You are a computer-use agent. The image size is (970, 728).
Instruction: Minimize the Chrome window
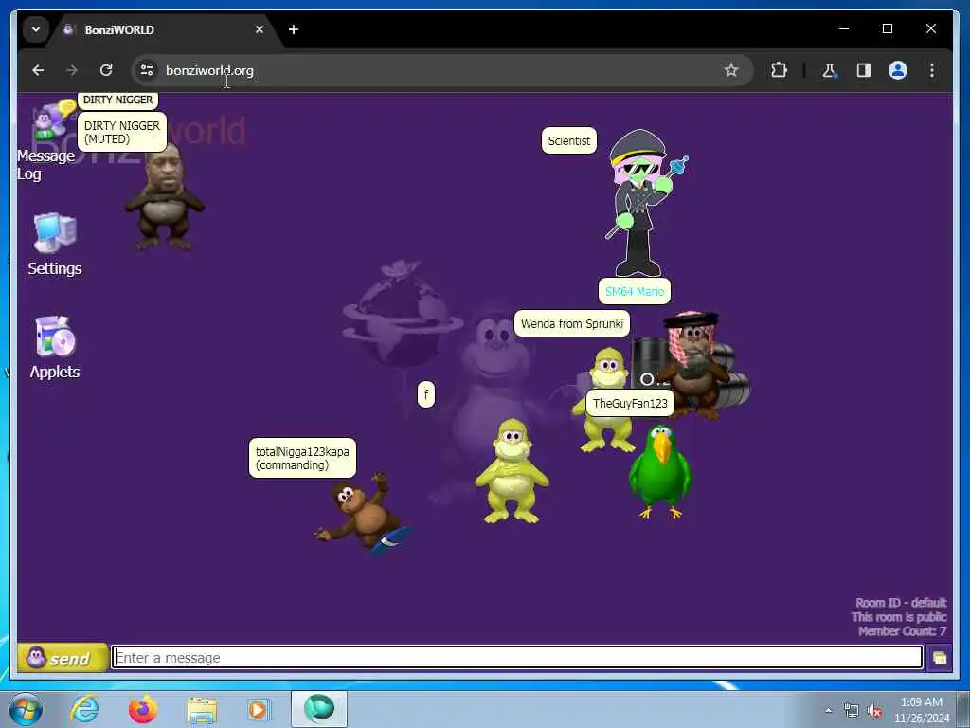coord(844,28)
